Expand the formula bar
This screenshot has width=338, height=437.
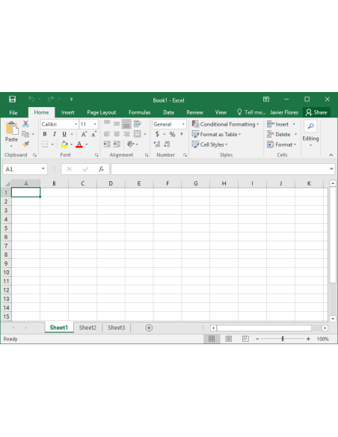331,168
